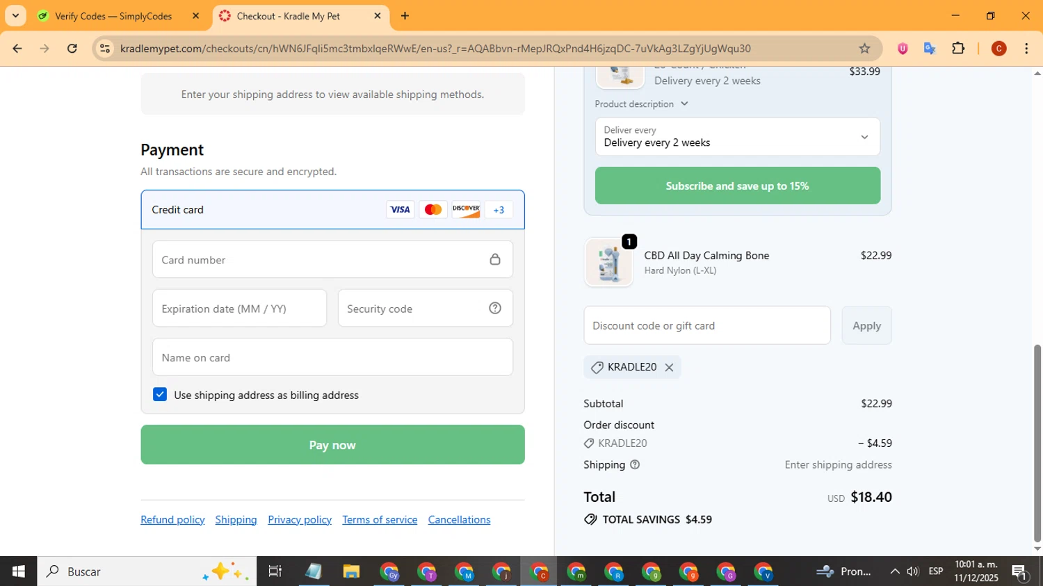Click the lock icon in Card number
This screenshot has width=1043, height=586.
coord(495,259)
